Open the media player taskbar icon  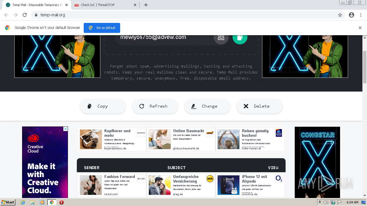tap(42, 202)
